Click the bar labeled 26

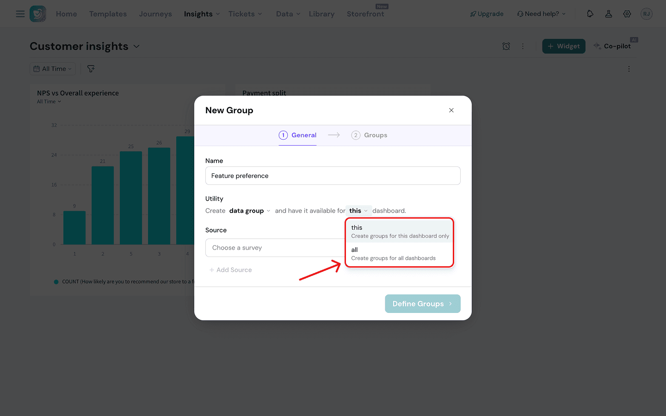tap(159, 196)
